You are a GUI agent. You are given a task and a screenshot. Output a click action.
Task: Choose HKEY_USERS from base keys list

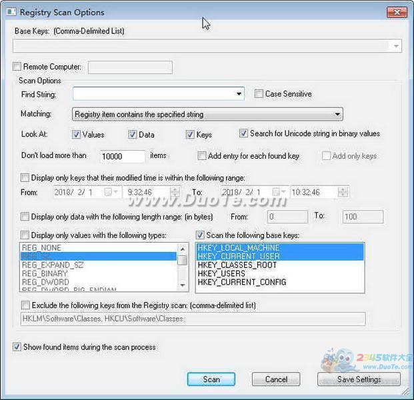pos(221,274)
